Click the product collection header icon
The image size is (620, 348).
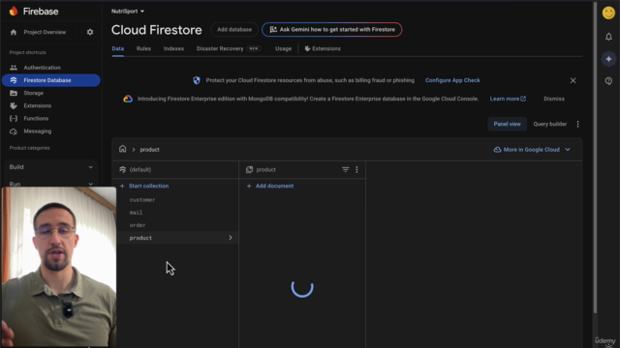click(249, 170)
